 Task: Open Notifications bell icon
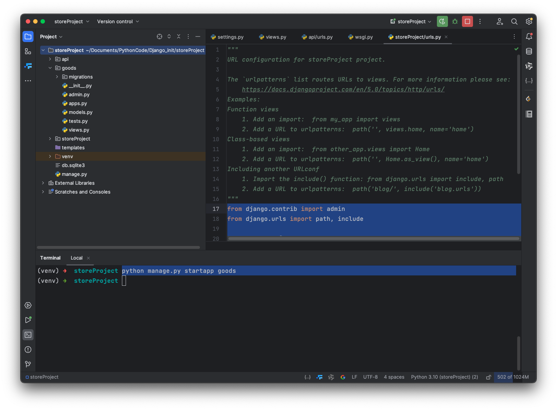(x=529, y=37)
